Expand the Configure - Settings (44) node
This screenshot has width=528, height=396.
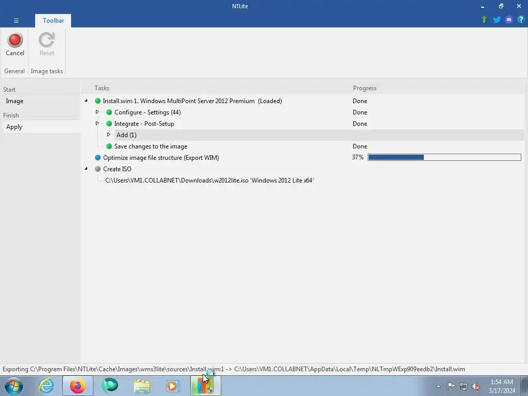pyautogui.click(x=97, y=112)
